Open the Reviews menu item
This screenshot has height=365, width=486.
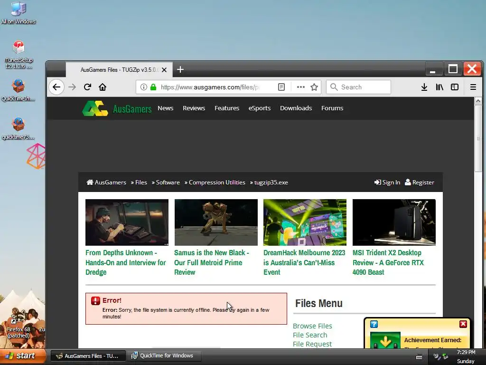point(194,108)
